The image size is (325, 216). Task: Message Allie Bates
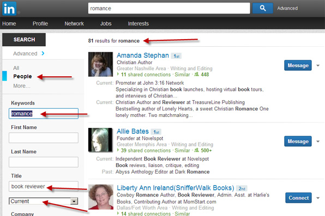[298, 141]
